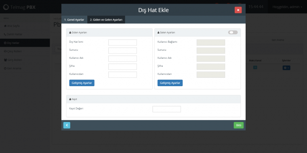307x153 pixels.
Task: Switch to 1. Genel Ayarlar tab
Action: tap(74, 20)
